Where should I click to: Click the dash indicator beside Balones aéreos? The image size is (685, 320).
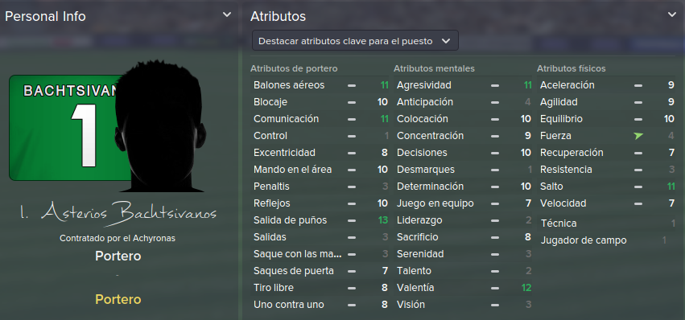click(352, 85)
